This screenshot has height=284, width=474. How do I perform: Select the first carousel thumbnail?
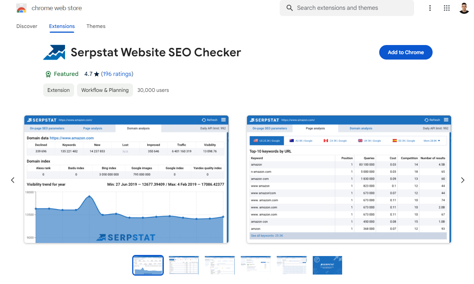pos(148,265)
